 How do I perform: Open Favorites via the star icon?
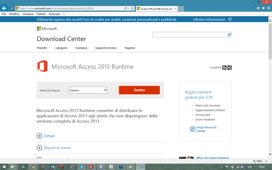click(263, 8)
